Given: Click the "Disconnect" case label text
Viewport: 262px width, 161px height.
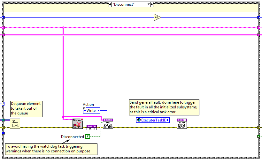Looking at the screenshot, I should (123, 4).
